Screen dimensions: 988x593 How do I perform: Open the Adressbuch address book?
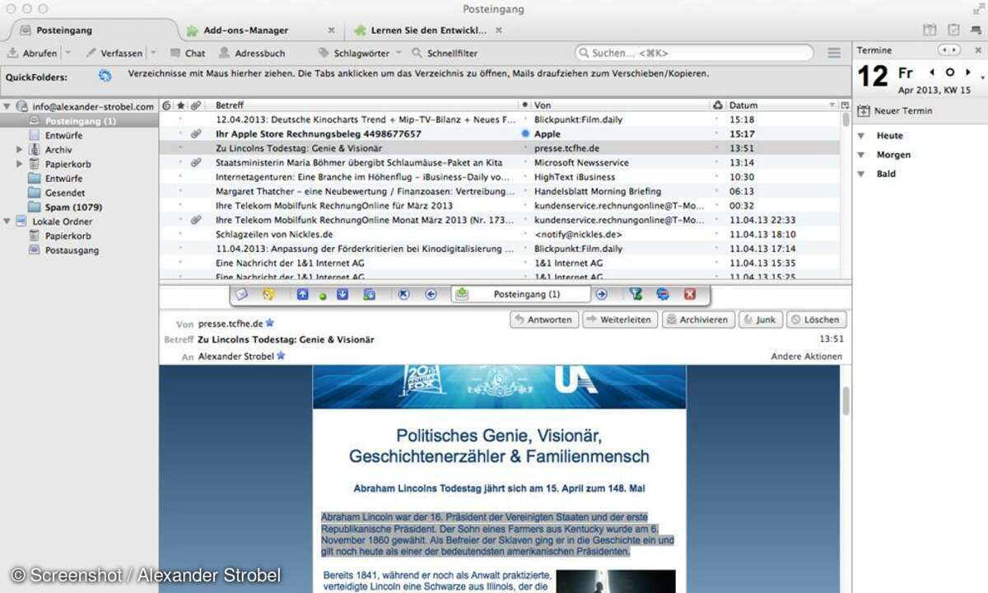[x=251, y=53]
